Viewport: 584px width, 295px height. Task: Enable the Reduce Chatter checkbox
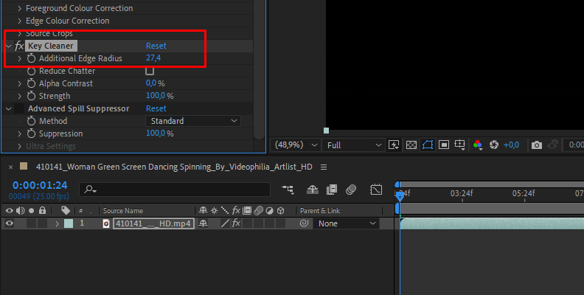pos(150,70)
